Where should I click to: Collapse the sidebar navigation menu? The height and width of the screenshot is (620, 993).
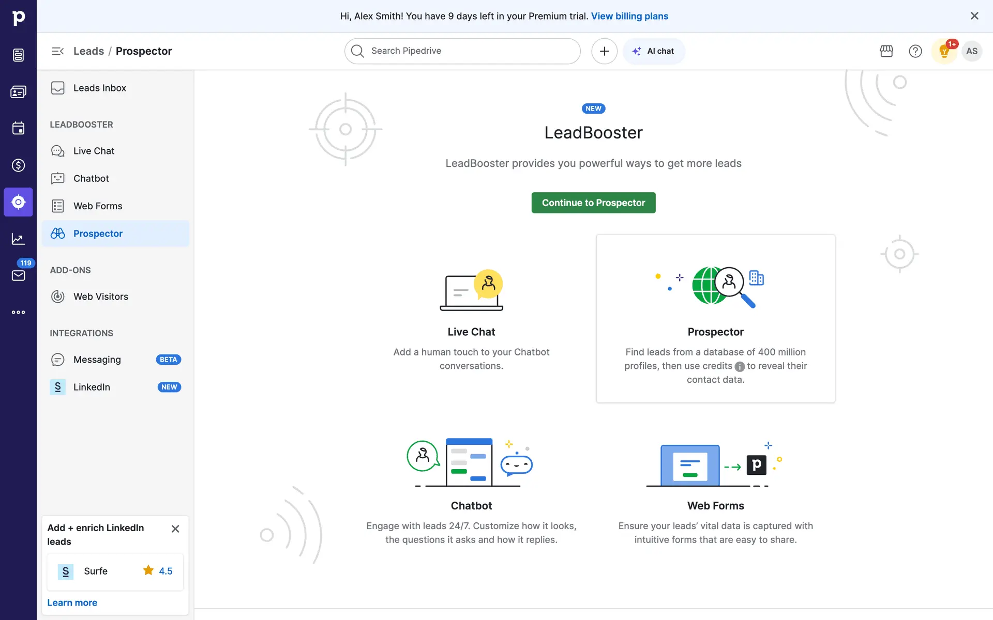pyautogui.click(x=57, y=51)
